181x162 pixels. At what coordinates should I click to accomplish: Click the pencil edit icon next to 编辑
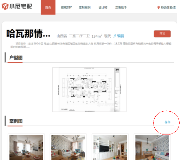tap(115, 36)
